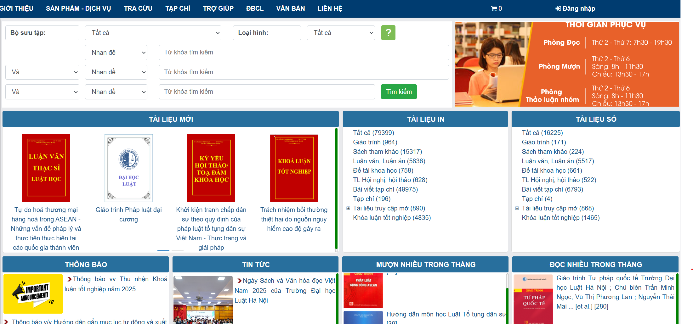Image resolution: width=693 pixels, height=324 pixels.
Task: Open Bài viết tạp chí (49975) link
Action: (x=385, y=189)
